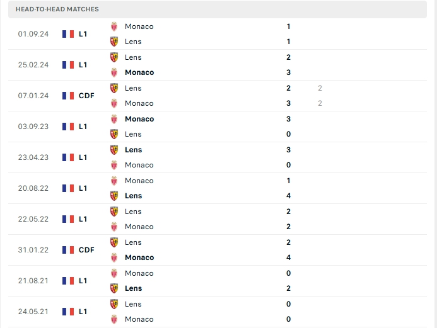Viewport: 437px width, 328px height.
Task: Click Lens crest in 20.08.22 match
Action: pos(114,196)
